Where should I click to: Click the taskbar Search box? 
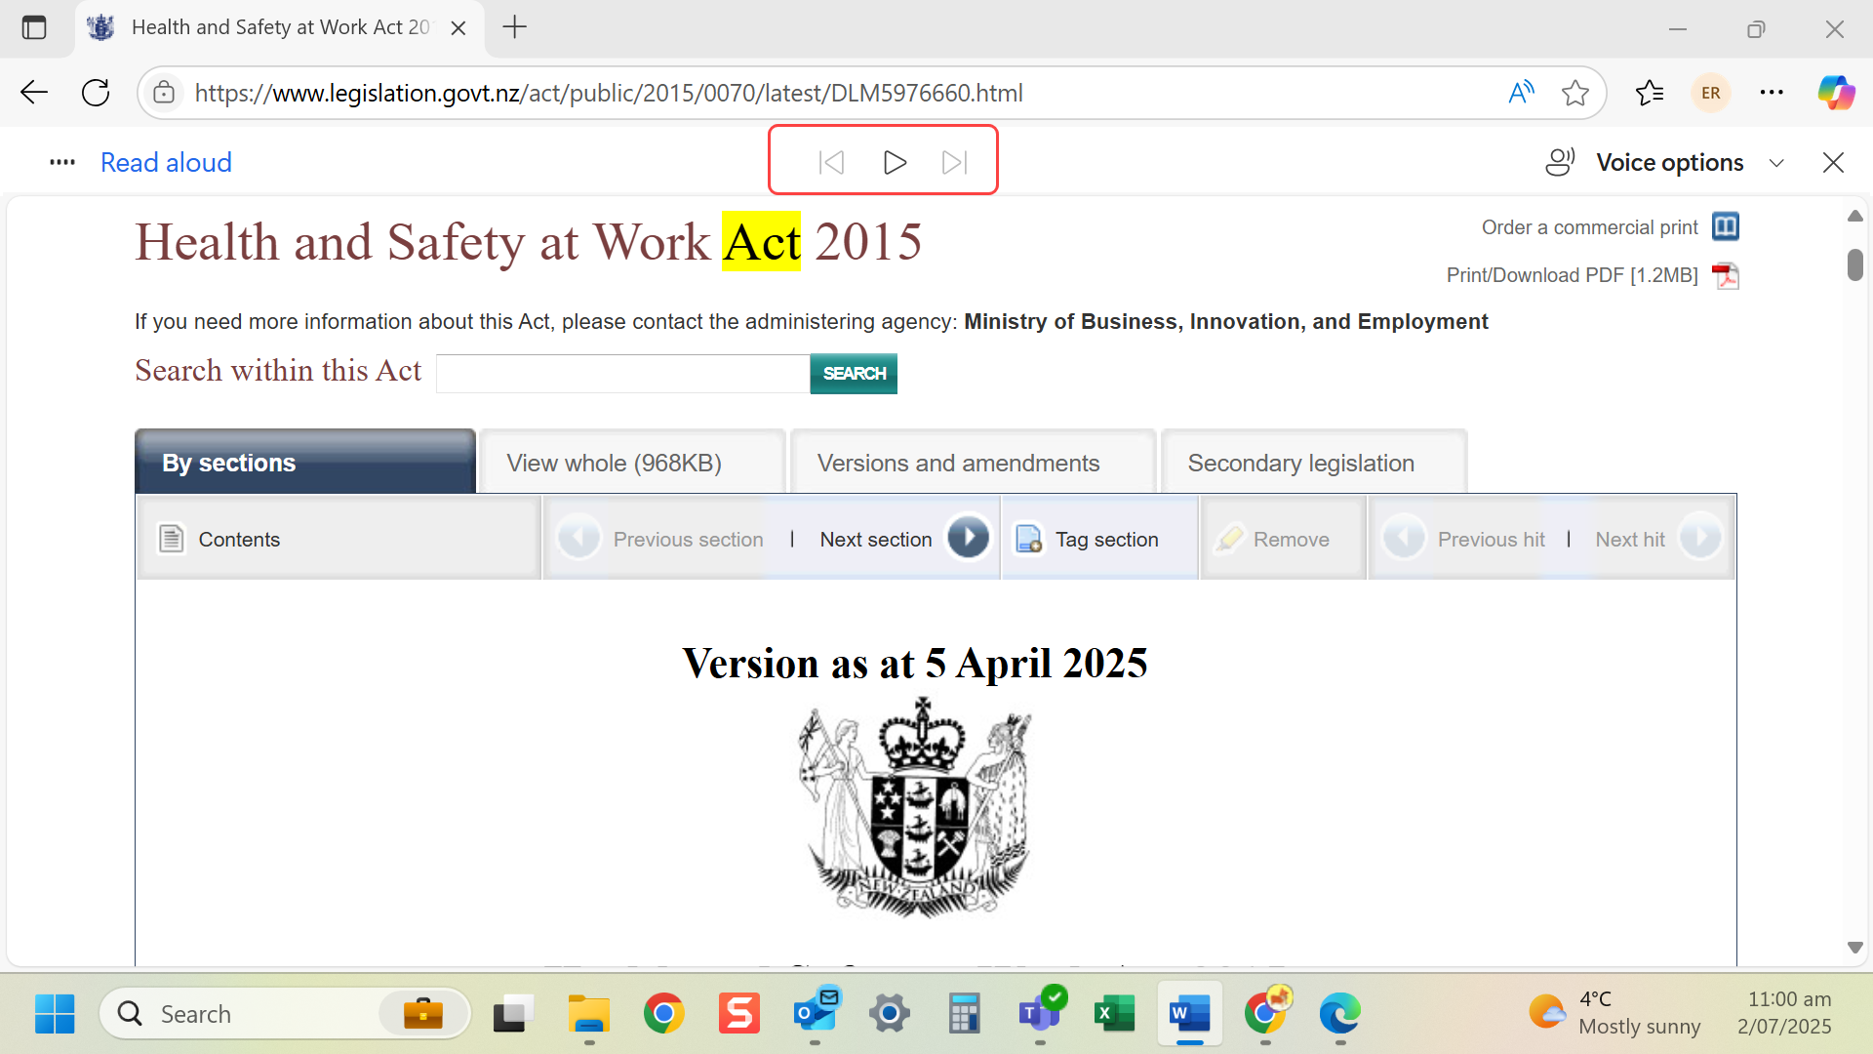click(285, 1014)
